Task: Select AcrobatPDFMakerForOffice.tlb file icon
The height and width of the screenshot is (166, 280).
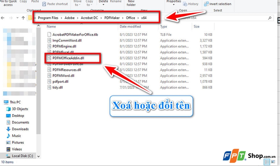Action: click(x=49, y=34)
